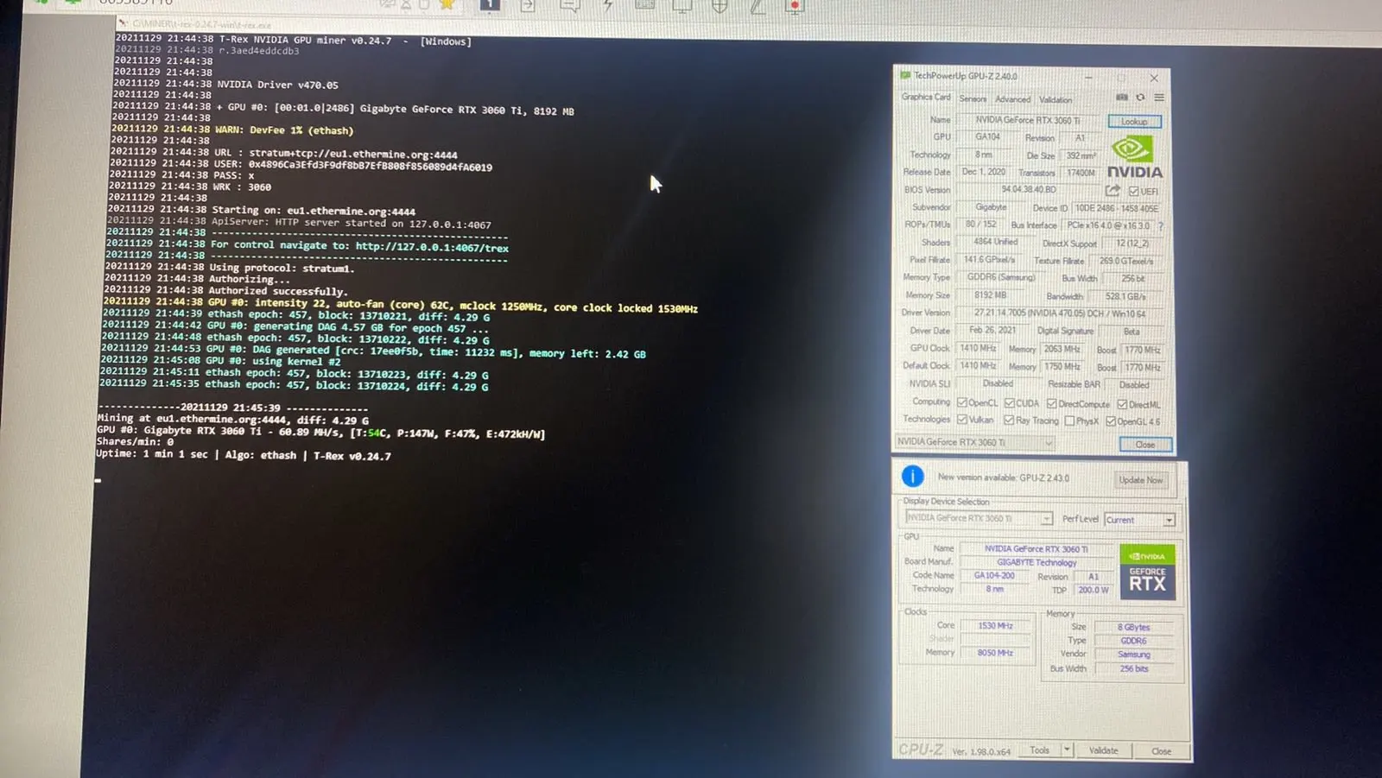This screenshot has height=778, width=1382.
Task: Click the Board Manuf. value GIGABYTE Technology
Action: point(1036,562)
